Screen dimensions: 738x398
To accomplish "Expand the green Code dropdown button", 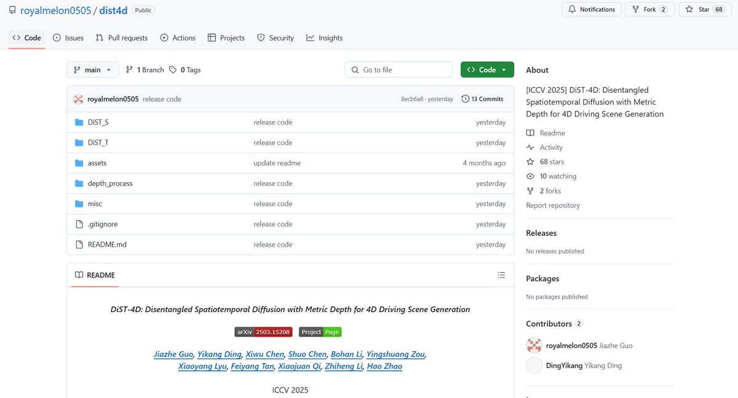I will 487,70.
